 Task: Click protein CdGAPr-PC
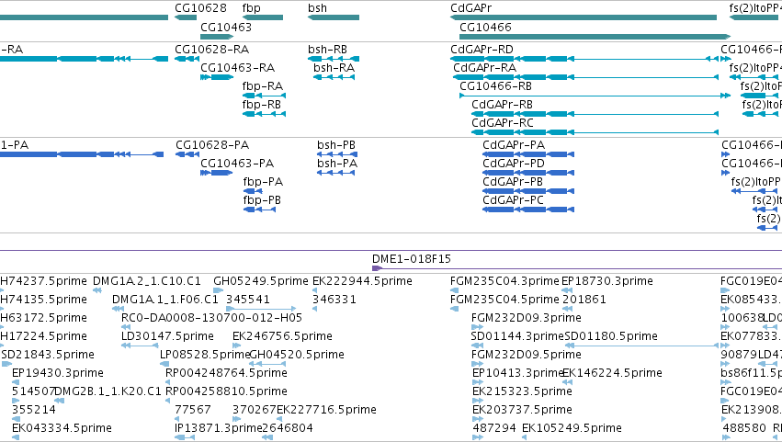coord(528,210)
